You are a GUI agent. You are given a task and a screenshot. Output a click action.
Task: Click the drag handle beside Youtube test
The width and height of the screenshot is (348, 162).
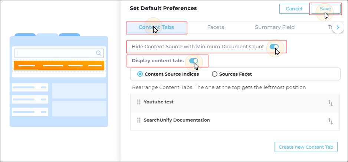pos(139,102)
